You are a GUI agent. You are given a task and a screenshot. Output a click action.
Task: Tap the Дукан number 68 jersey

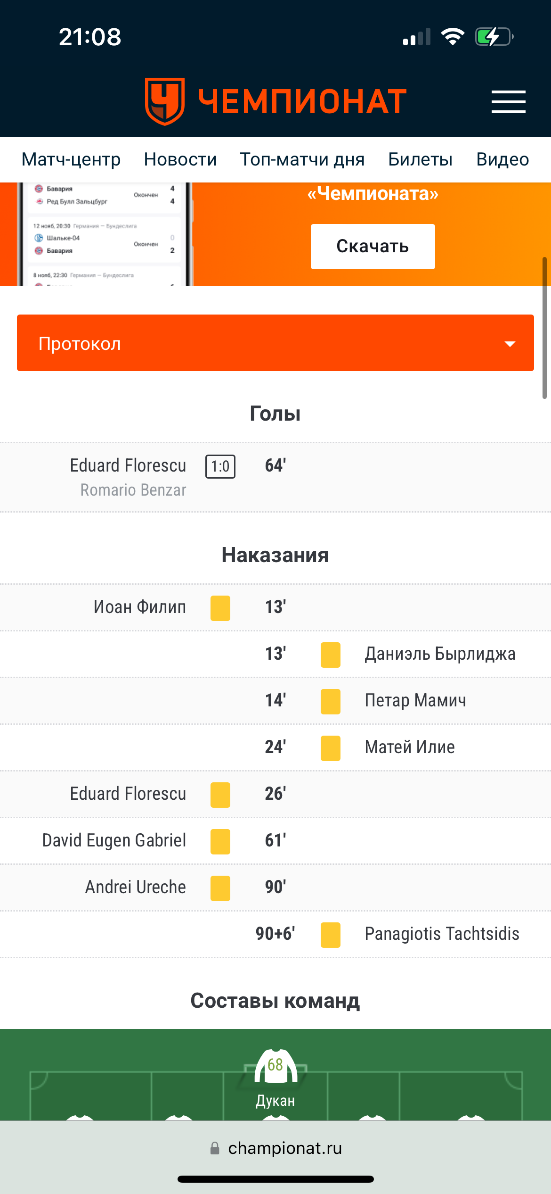tap(275, 1067)
